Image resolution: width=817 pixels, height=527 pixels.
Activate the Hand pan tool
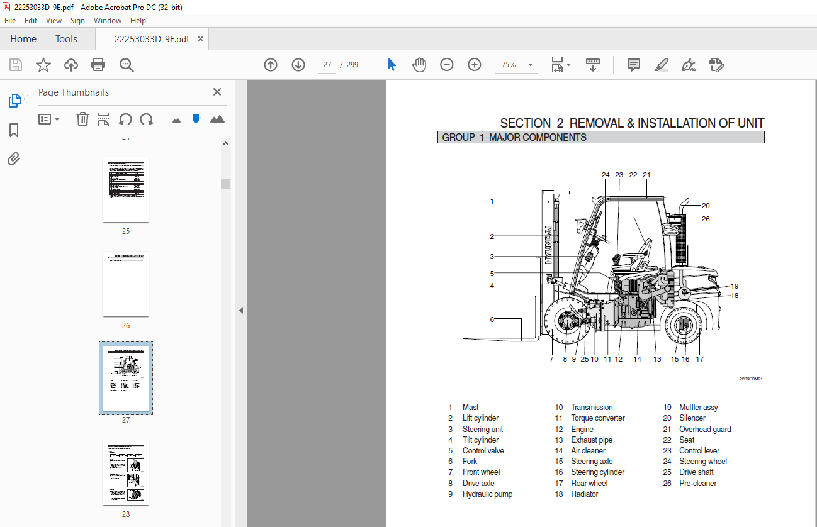[419, 65]
